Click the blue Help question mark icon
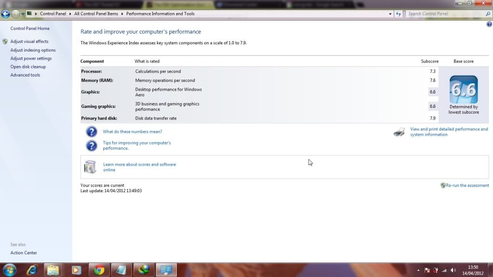 click(x=489, y=24)
